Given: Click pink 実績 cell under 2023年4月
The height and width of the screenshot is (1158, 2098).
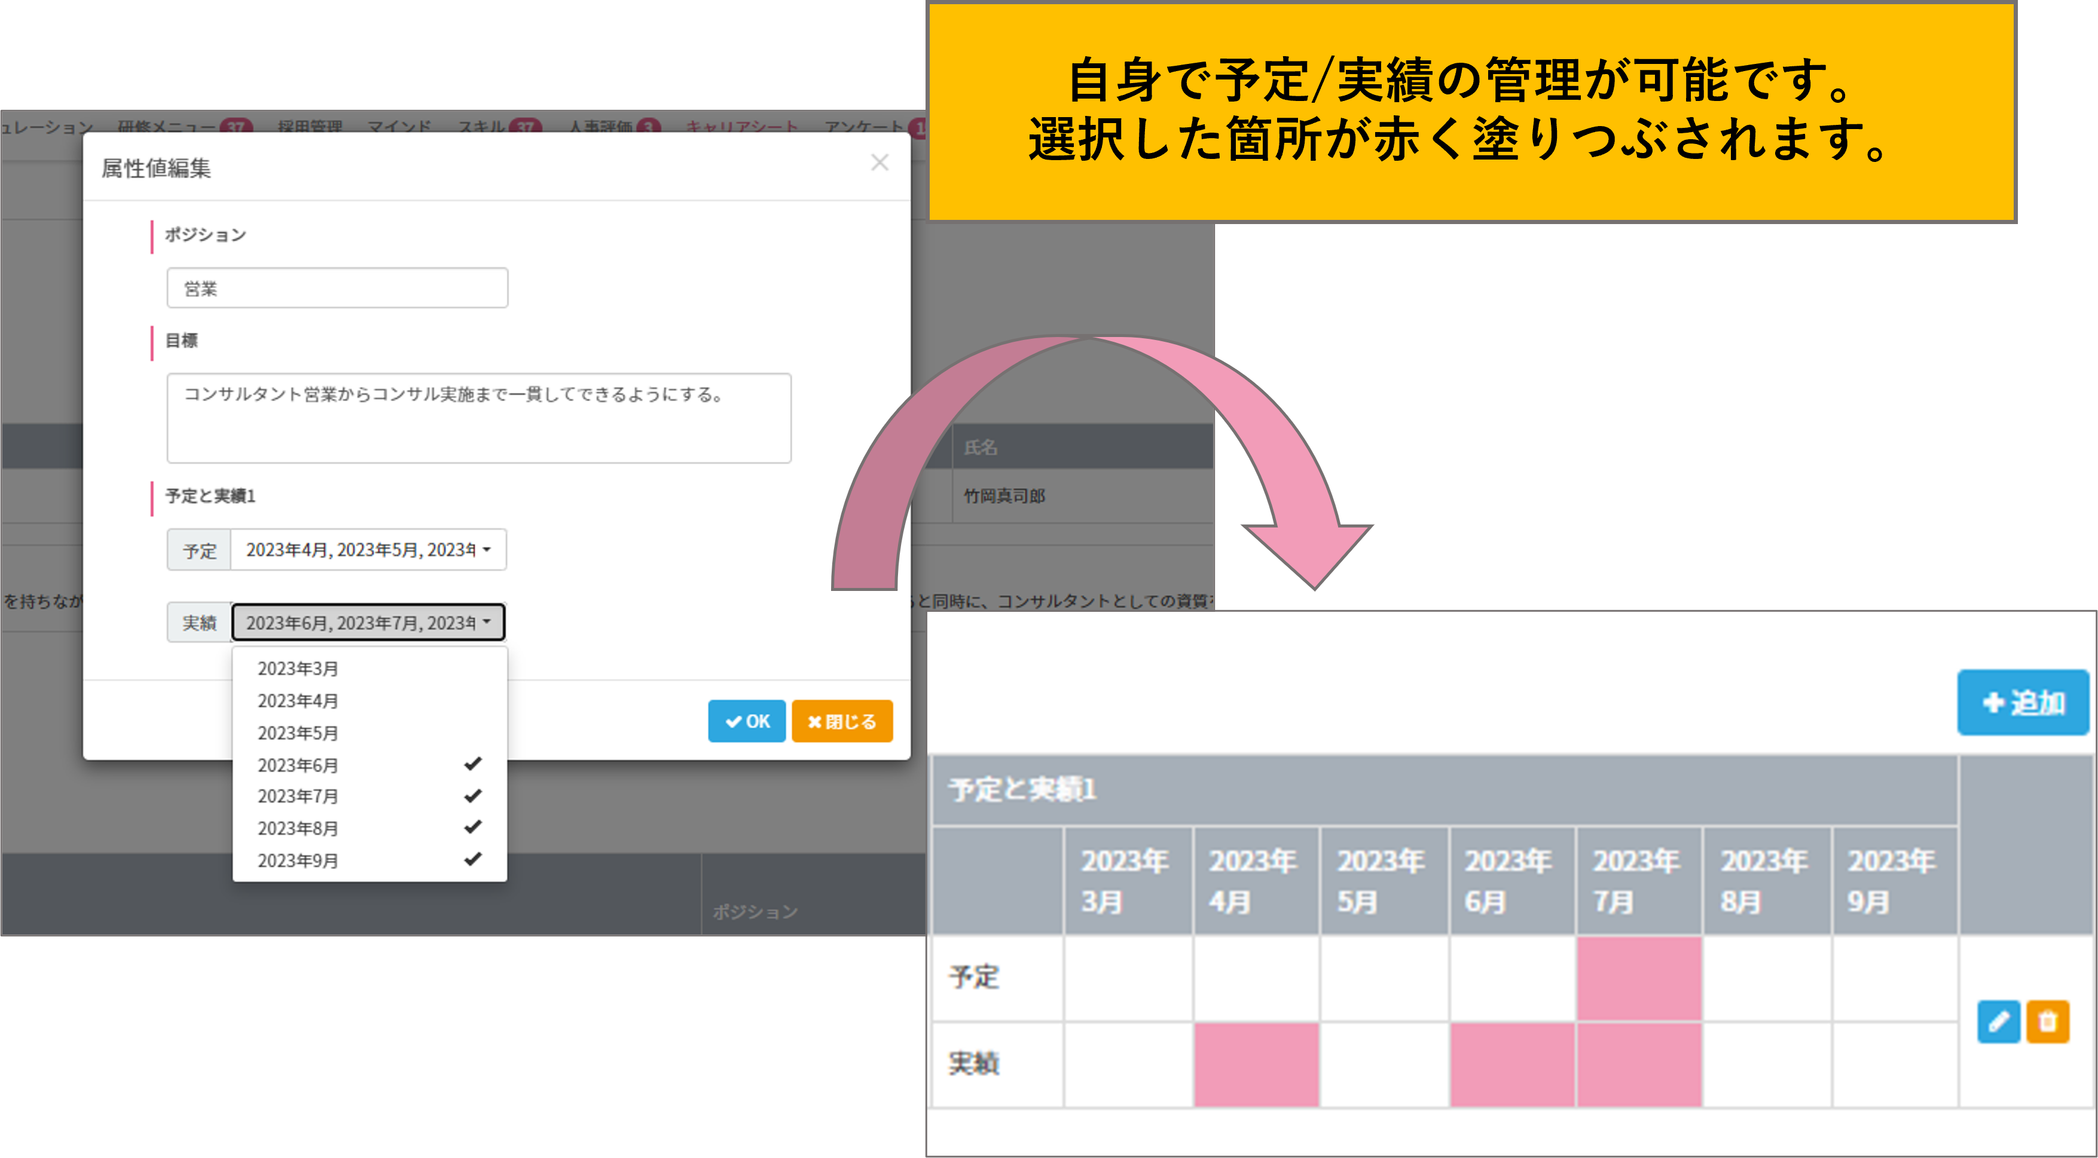Looking at the screenshot, I should 1256,1064.
